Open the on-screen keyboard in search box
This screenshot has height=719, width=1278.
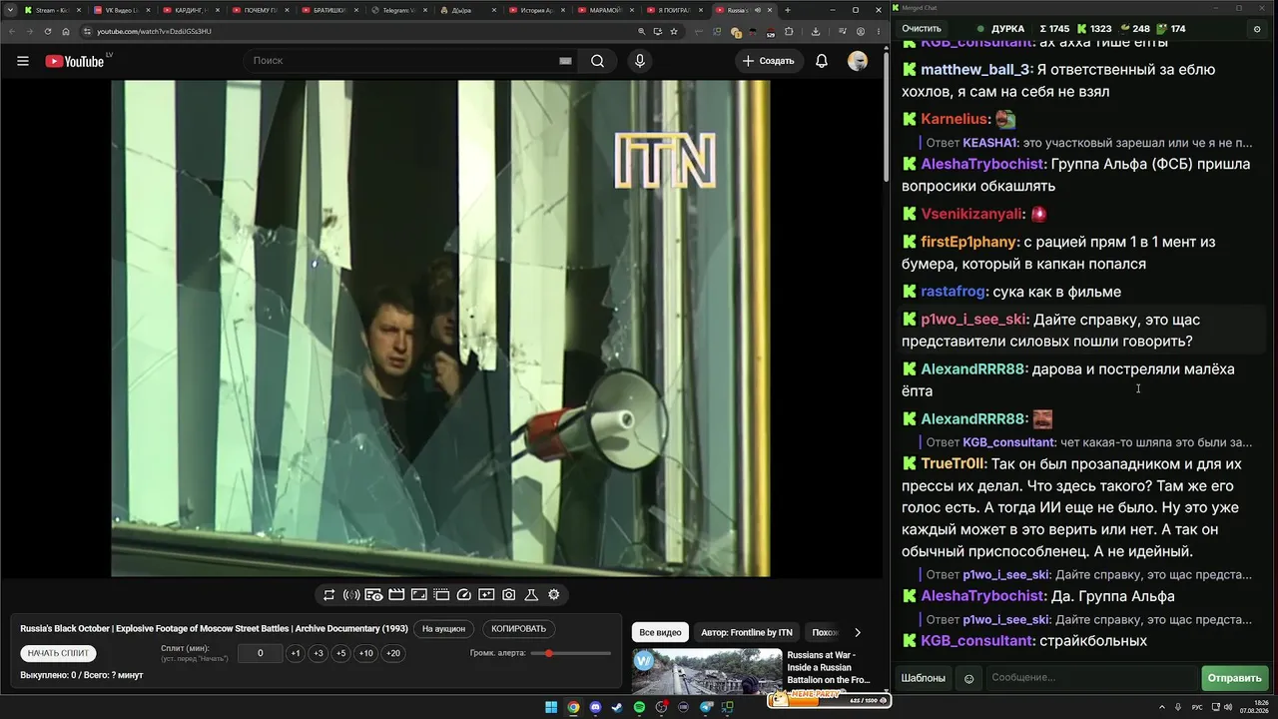[x=565, y=61]
